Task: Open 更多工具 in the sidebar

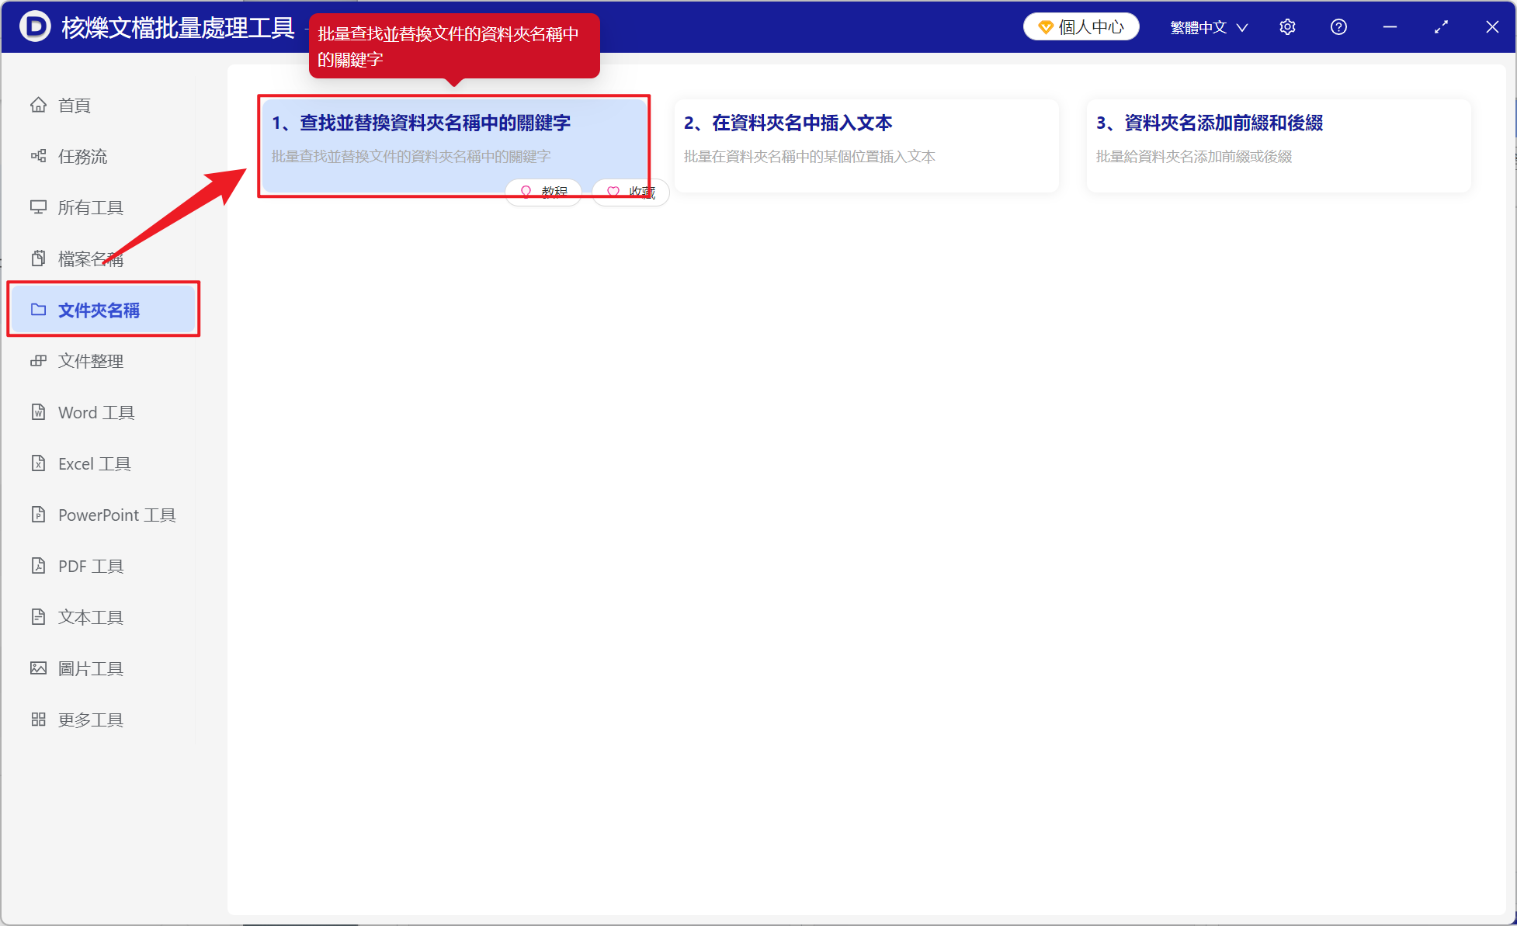Action: (90, 719)
